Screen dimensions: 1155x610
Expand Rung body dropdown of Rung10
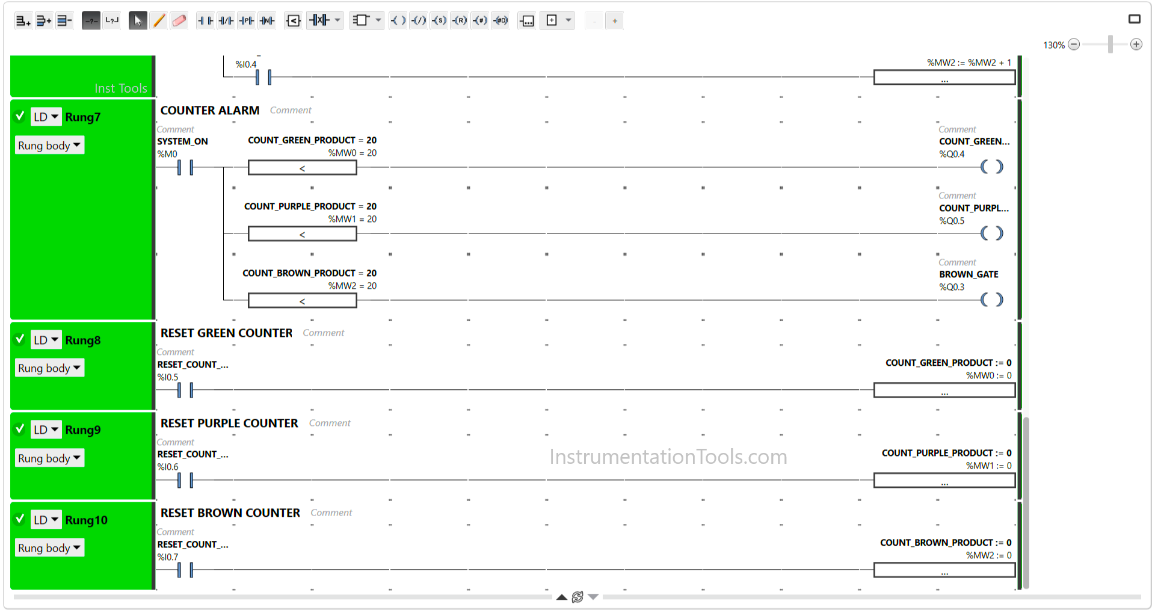(49, 548)
